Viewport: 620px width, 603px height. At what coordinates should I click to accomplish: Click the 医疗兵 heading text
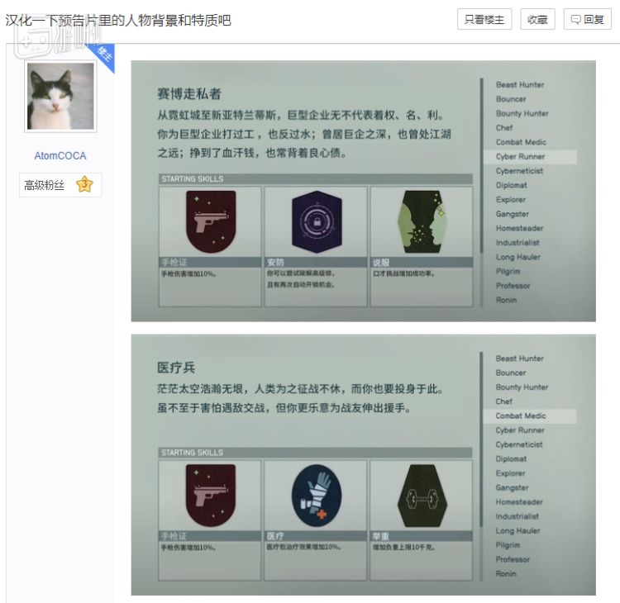point(176,368)
